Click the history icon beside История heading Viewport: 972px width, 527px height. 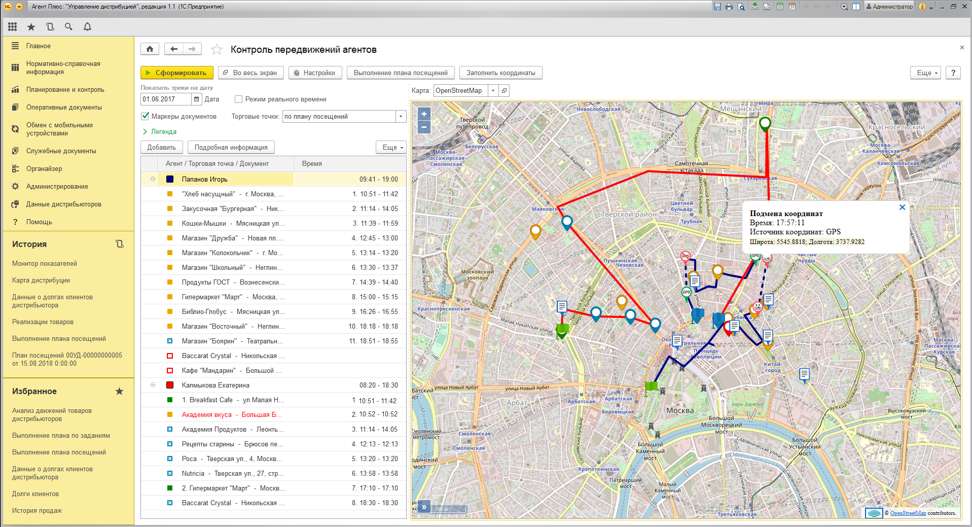[x=120, y=244]
